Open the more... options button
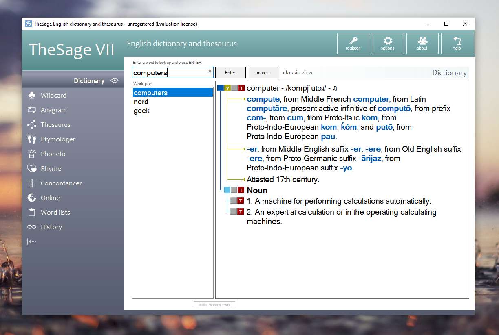This screenshot has height=335, width=499. coord(264,72)
